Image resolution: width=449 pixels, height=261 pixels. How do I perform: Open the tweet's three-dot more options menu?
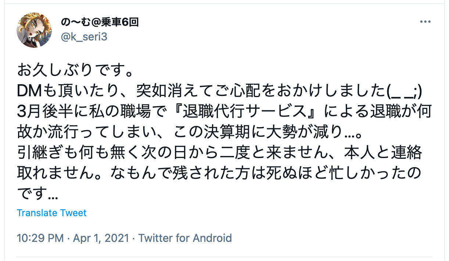click(x=425, y=22)
